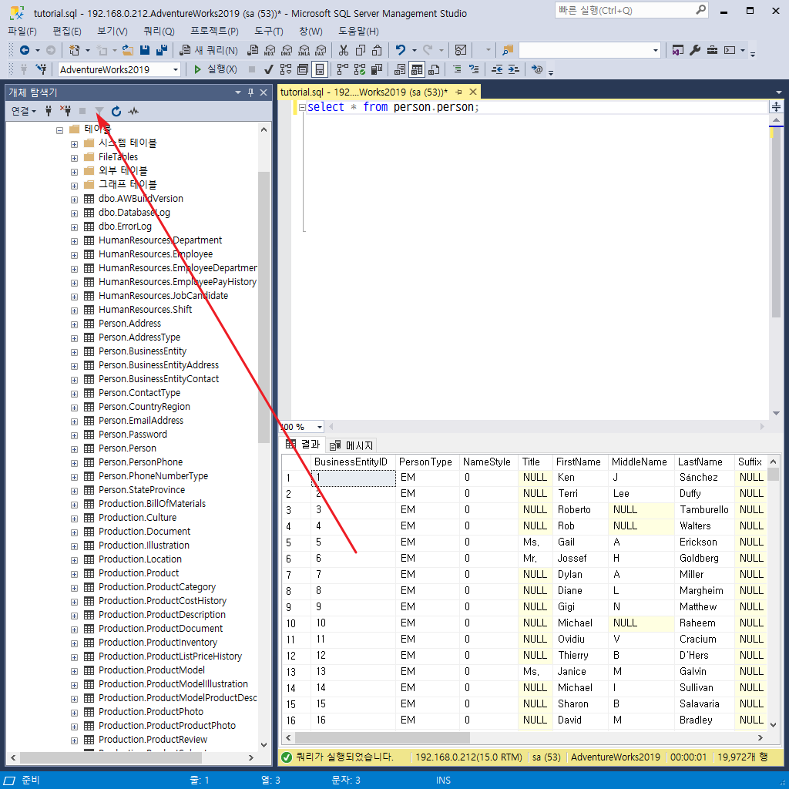Toggle the IntelliSense enabled button
Screen dimensions: 789x789
pyautogui.click(x=320, y=69)
